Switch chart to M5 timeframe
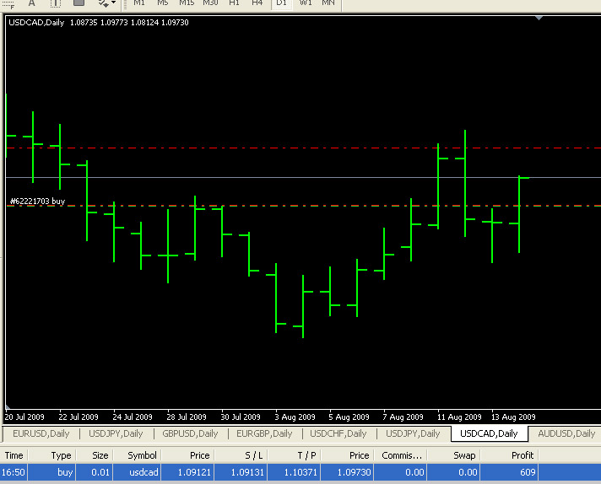Viewport: 601px width, 484px height. [163, 3]
